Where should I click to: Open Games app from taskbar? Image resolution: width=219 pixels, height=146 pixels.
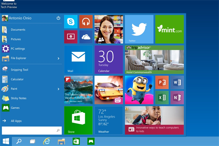[91, 141]
